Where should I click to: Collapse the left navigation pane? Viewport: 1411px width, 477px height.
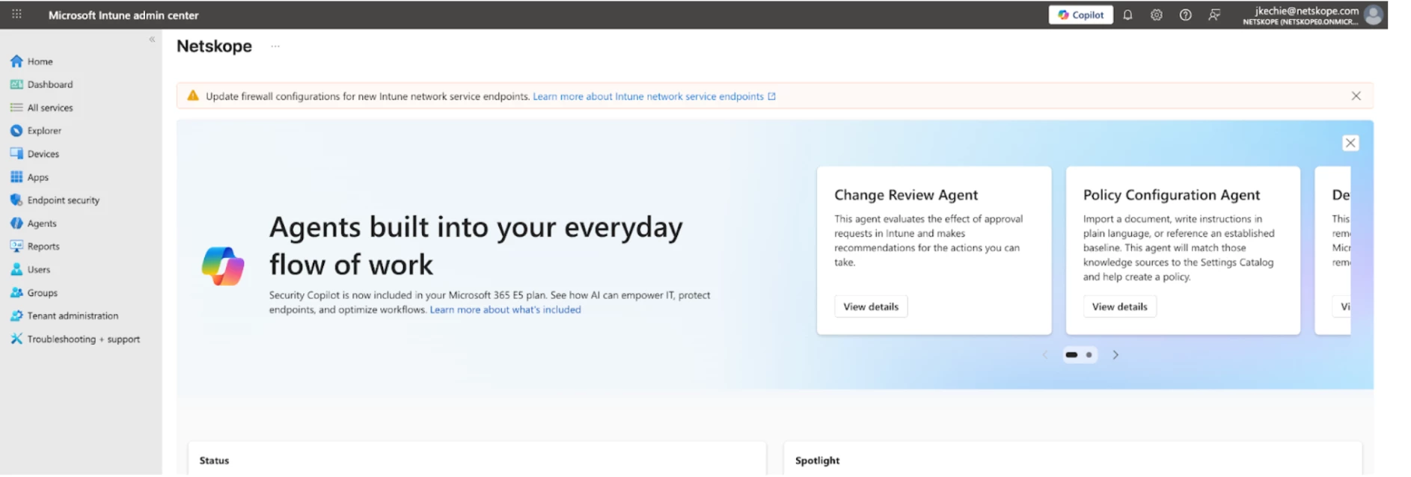click(152, 39)
